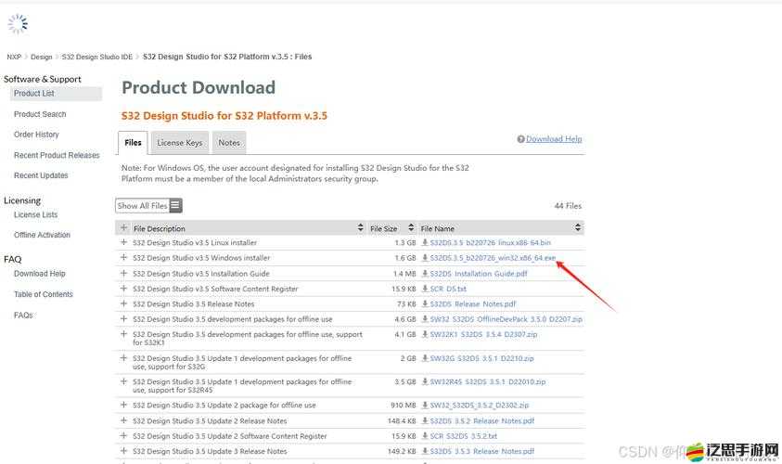Click the File Size column header
Viewport: 782px width, 464px height.
point(383,228)
